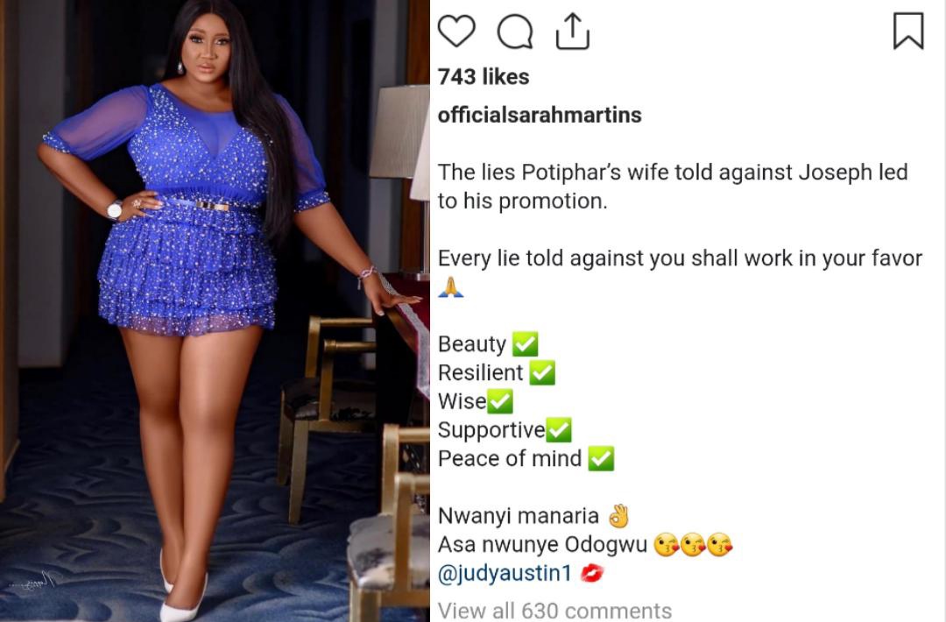Click the green checkmark beside Resilient
946x622 pixels.
click(x=542, y=372)
